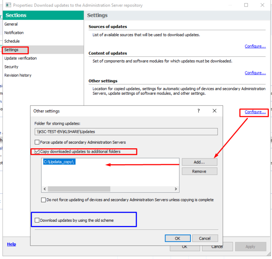This screenshot has width=272, height=259.
Task: Click Configure link for Other settings
Action: 255,112
